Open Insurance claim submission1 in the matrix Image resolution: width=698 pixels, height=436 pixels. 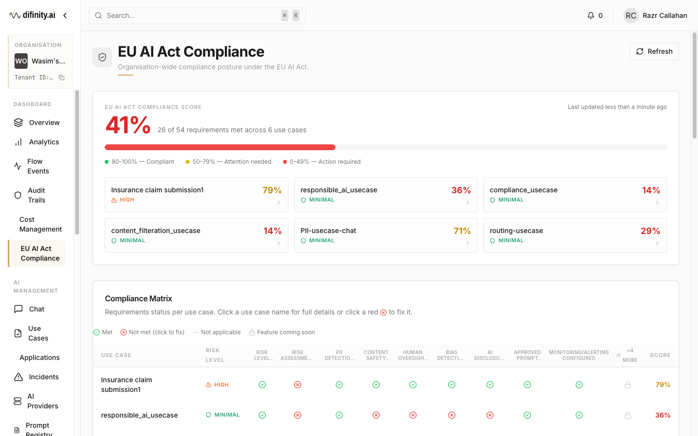point(127,385)
